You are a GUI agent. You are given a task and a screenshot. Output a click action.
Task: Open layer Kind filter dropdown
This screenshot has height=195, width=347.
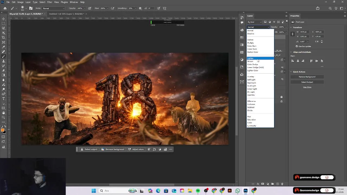(255, 22)
